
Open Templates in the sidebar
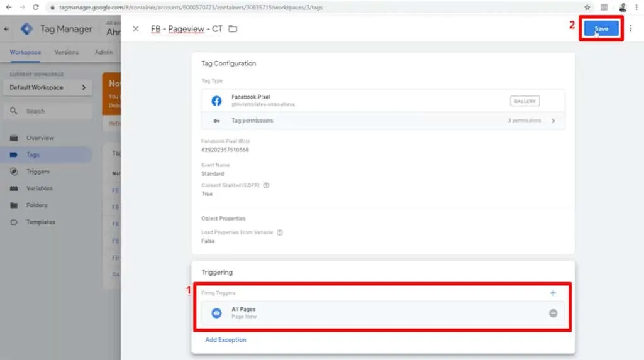41,222
